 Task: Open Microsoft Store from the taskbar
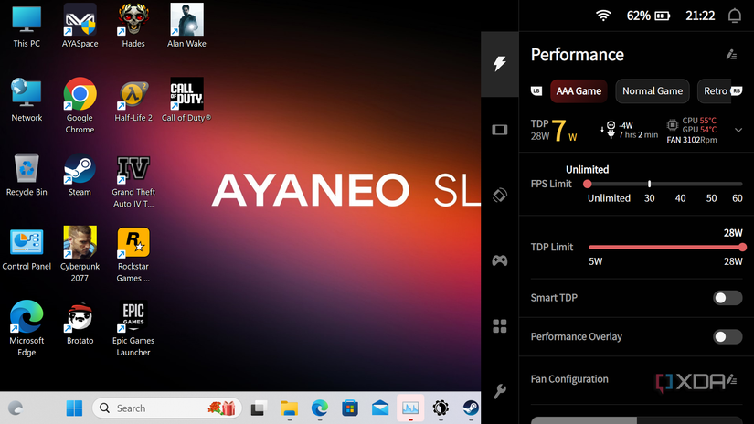pyautogui.click(x=350, y=408)
